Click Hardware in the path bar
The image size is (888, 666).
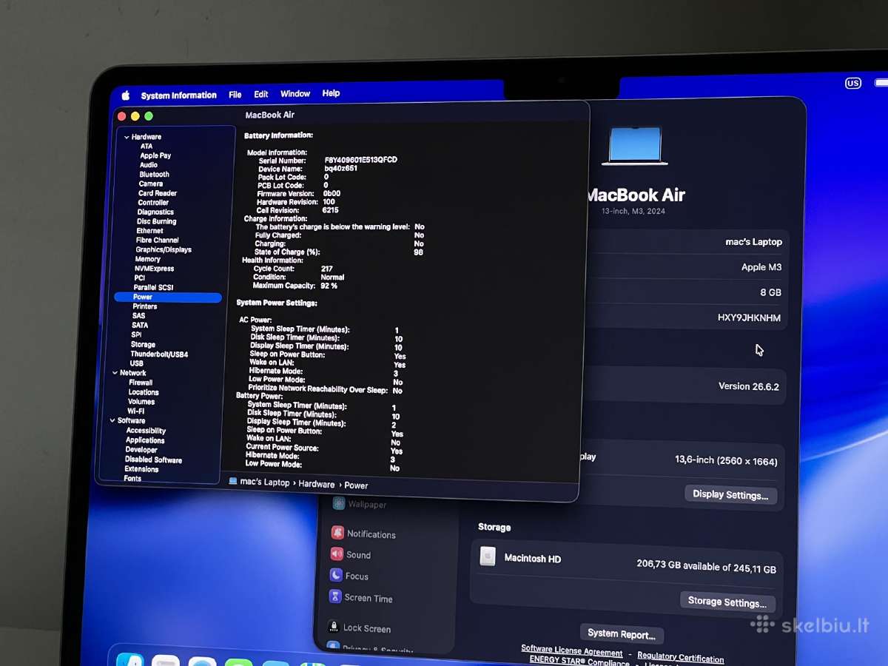coord(317,484)
